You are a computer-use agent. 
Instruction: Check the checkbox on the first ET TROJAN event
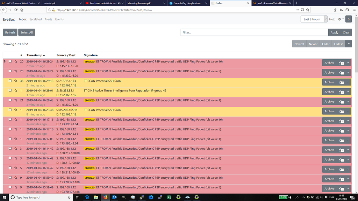[x=10, y=61]
